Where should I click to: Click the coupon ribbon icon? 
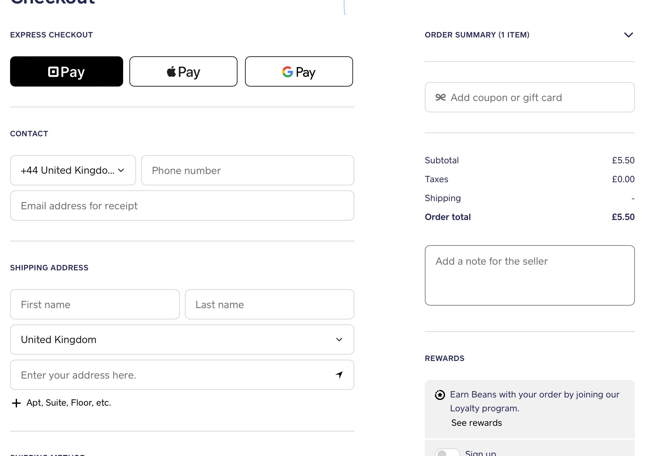pos(440,98)
